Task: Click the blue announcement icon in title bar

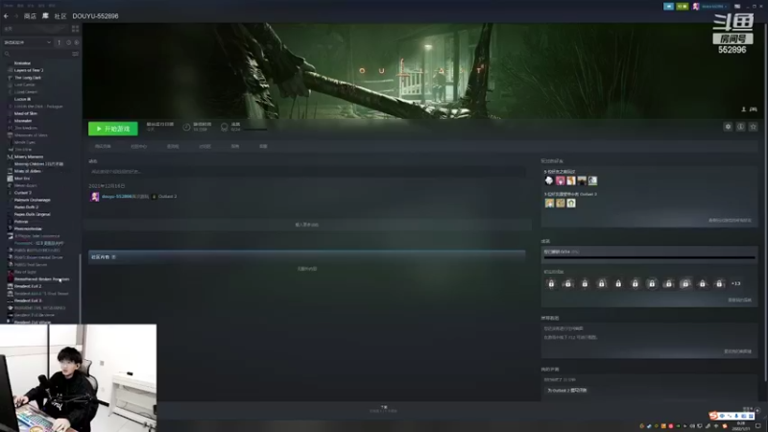Action: 668,7
